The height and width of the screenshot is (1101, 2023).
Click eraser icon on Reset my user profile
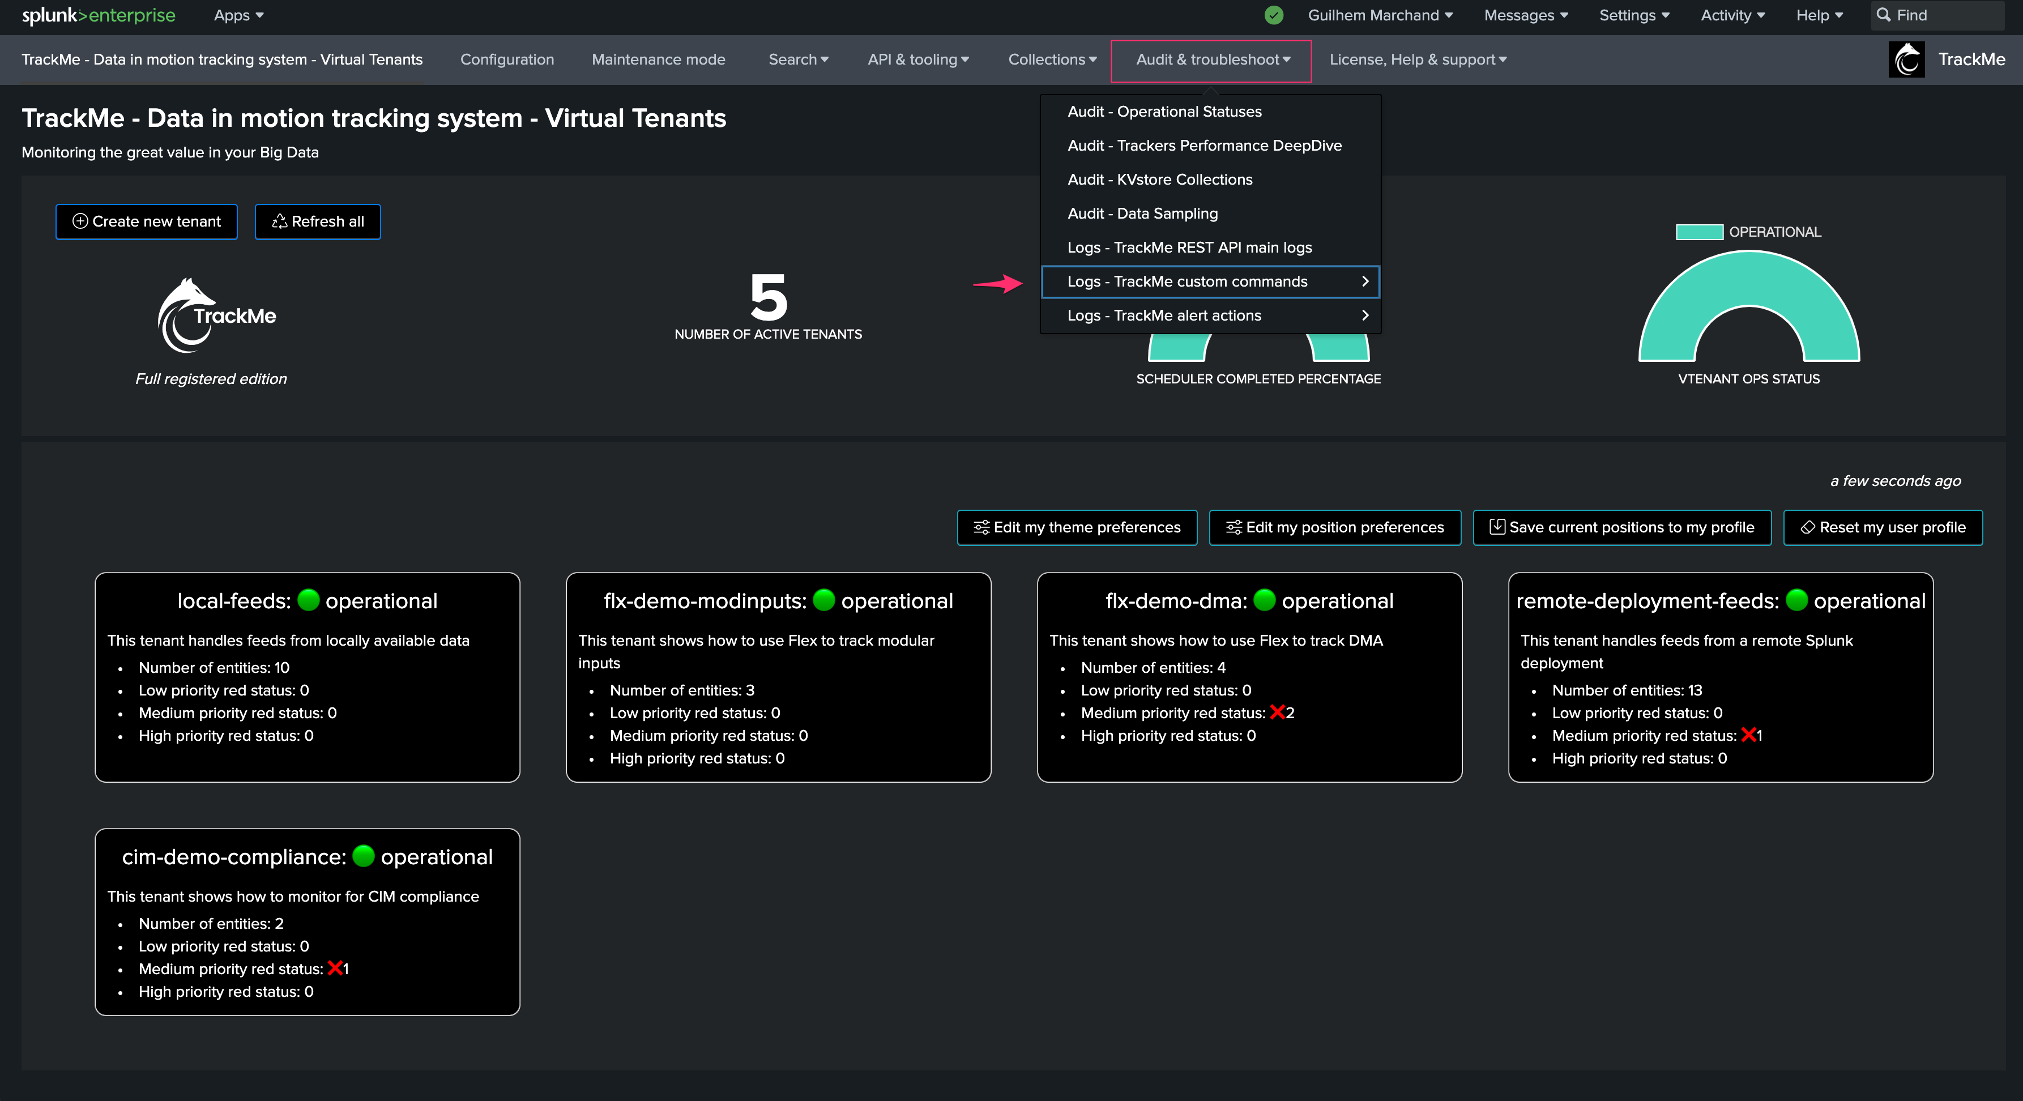pyautogui.click(x=1808, y=528)
